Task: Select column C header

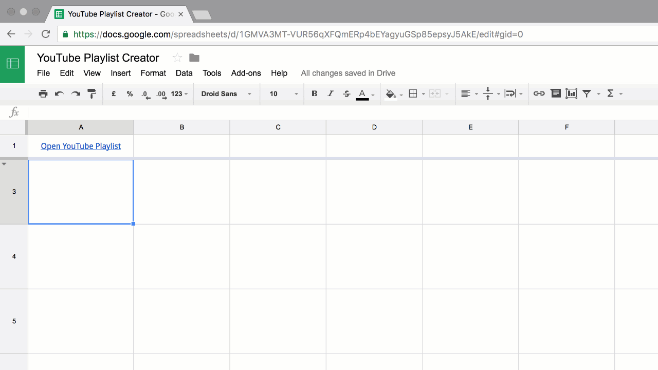Action: (x=278, y=127)
